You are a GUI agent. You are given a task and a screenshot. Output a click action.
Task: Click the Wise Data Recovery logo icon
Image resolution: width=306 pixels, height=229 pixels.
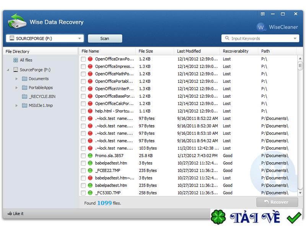(x=17, y=21)
